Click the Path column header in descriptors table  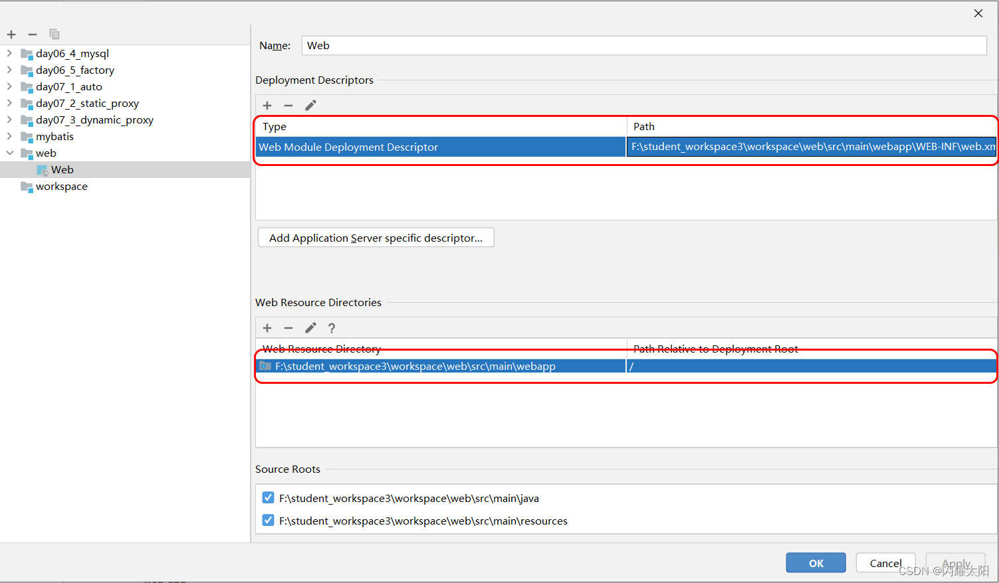[812, 126]
